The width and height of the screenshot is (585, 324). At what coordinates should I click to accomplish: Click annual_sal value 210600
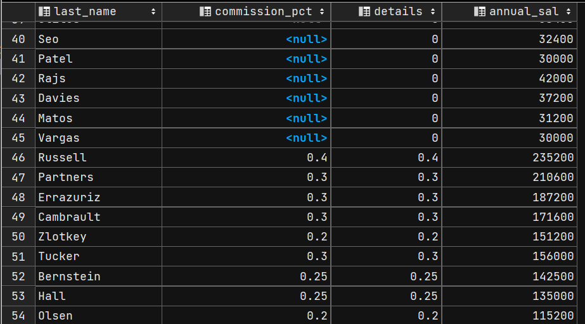point(510,177)
